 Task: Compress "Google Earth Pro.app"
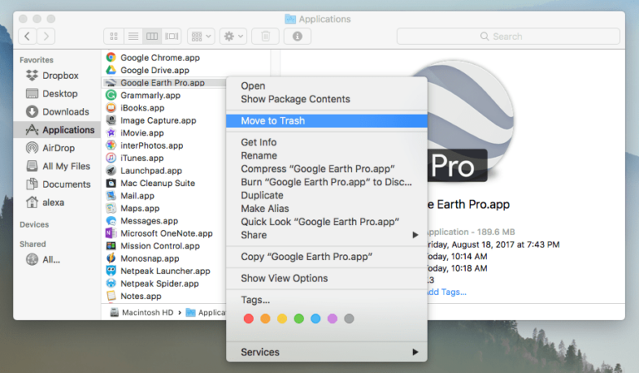click(x=327, y=169)
